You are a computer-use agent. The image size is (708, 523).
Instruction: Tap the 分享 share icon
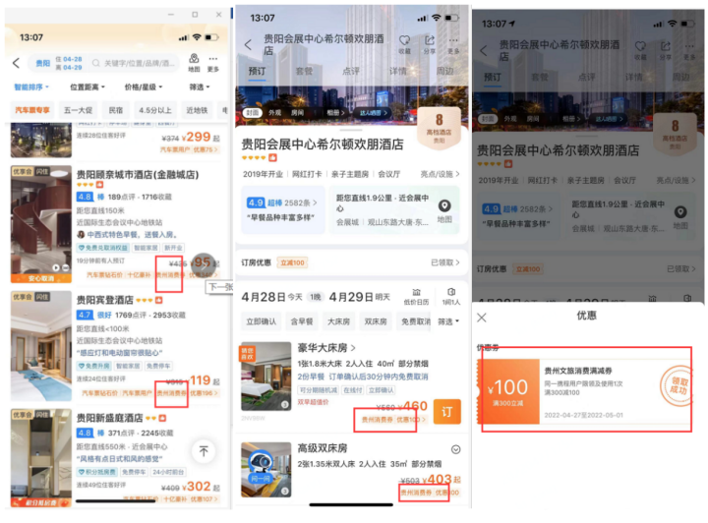click(x=430, y=43)
